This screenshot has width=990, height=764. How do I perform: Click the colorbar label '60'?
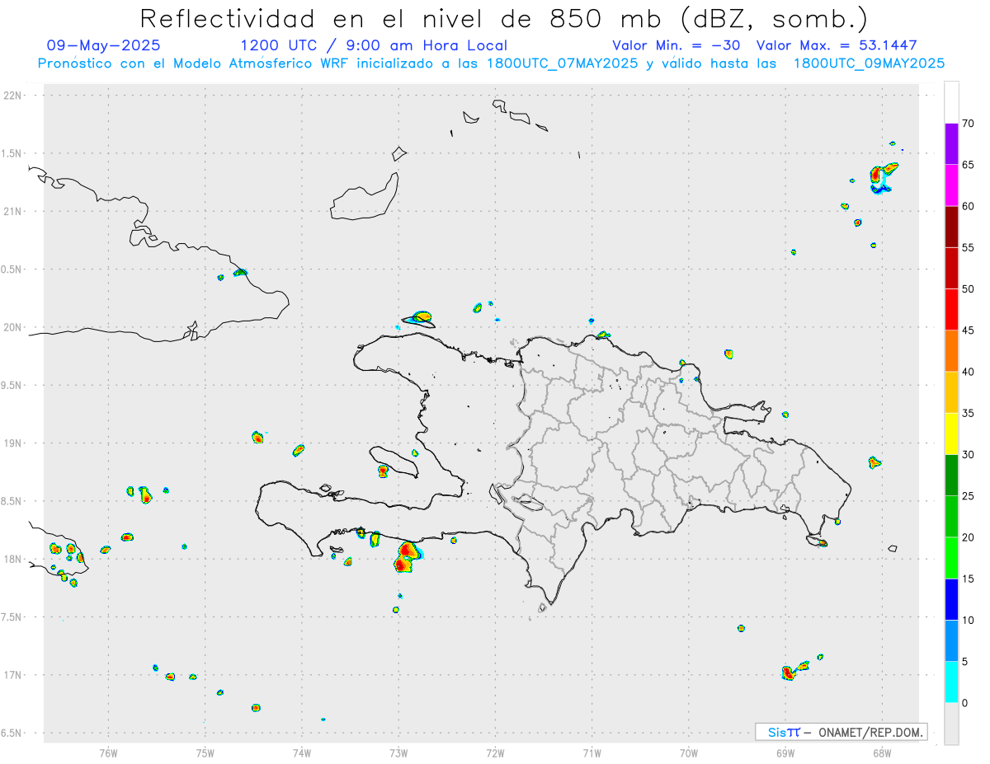click(x=968, y=206)
